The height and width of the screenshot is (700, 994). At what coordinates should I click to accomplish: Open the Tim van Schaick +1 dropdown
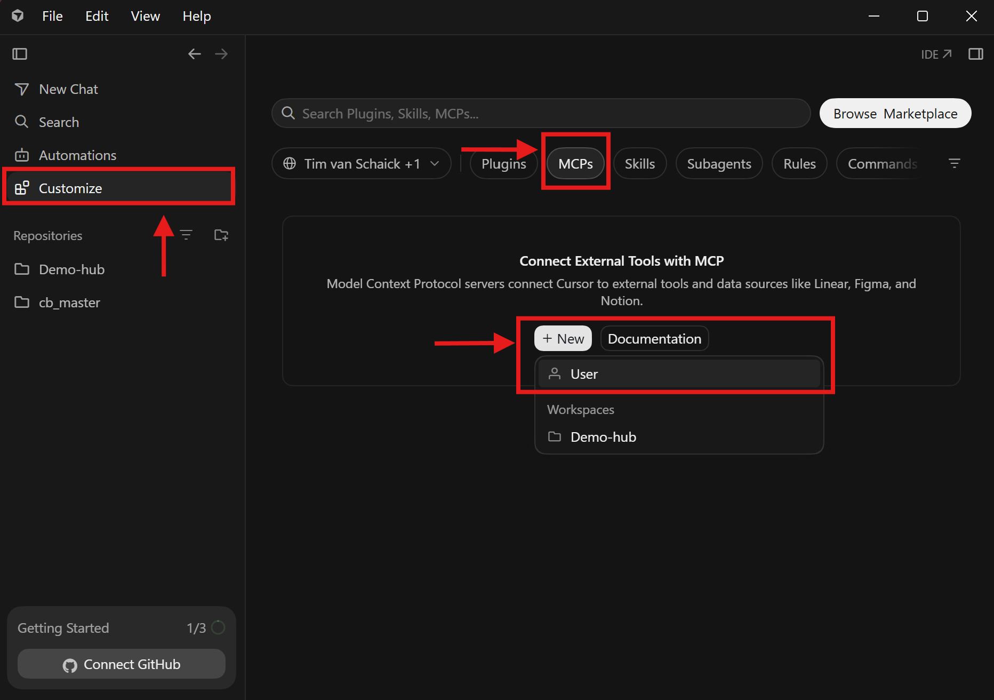click(362, 163)
